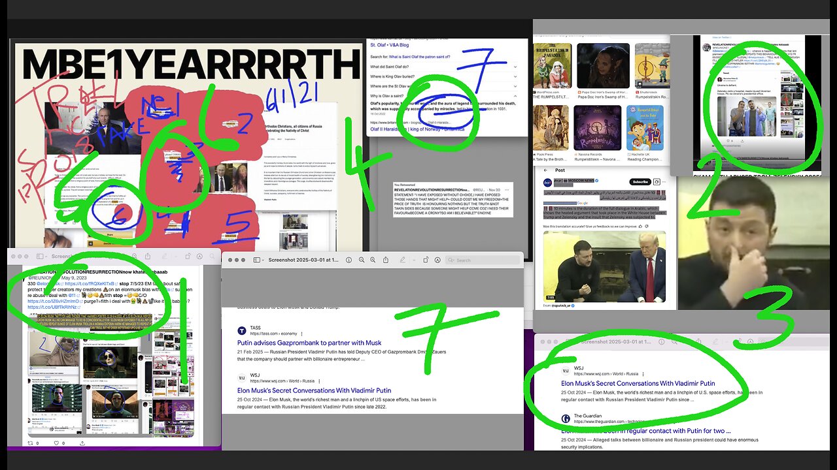
Task: Open WSJ "Elon Musk's Secret Conversations" link in bottom-right window
Action: tap(638, 383)
